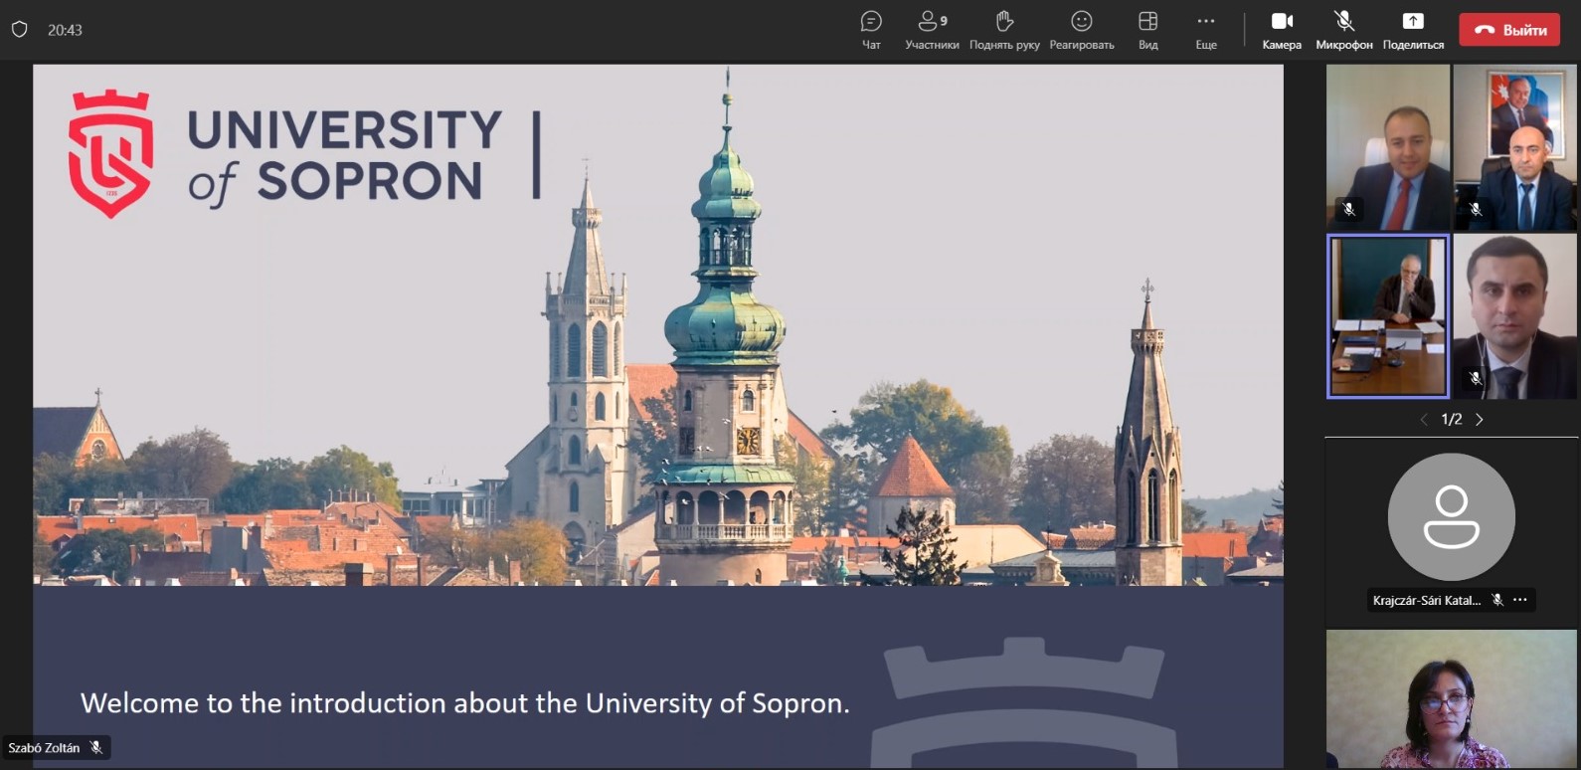
Task: Go to next page of video gallery
Action: point(1480,420)
